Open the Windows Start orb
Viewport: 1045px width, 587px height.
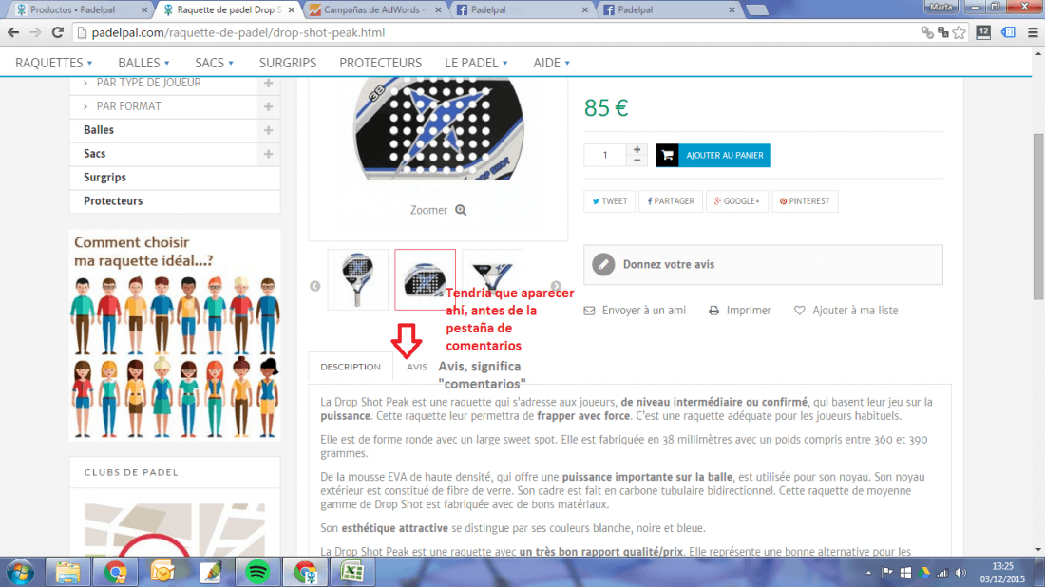point(21,573)
